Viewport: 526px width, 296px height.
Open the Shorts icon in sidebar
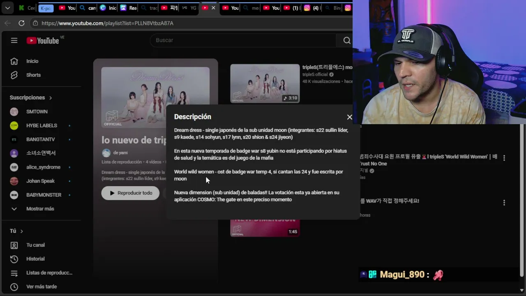click(x=14, y=75)
